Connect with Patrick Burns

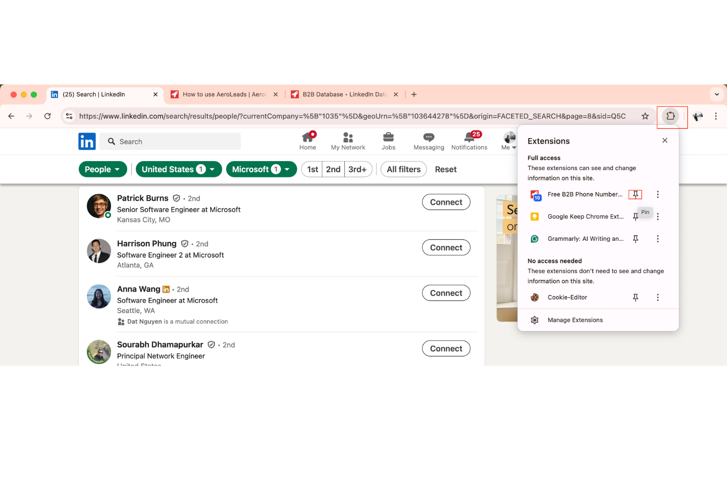446,201
